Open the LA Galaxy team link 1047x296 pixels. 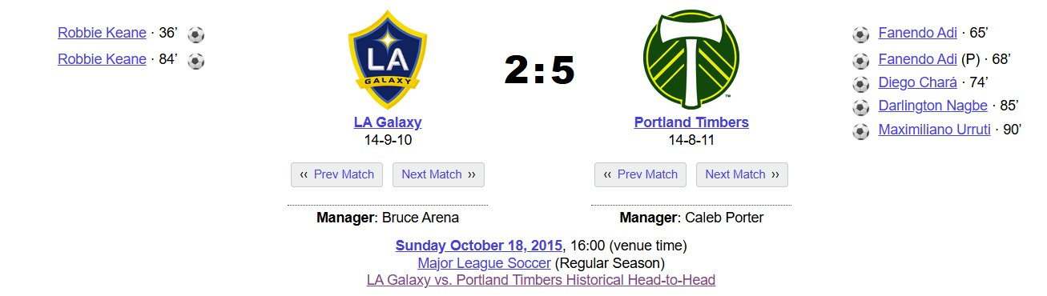click(x=388, y=122)
